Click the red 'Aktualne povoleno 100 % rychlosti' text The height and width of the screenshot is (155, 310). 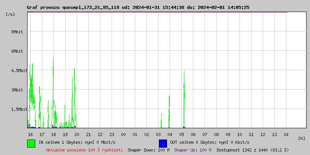pos(84,150)
